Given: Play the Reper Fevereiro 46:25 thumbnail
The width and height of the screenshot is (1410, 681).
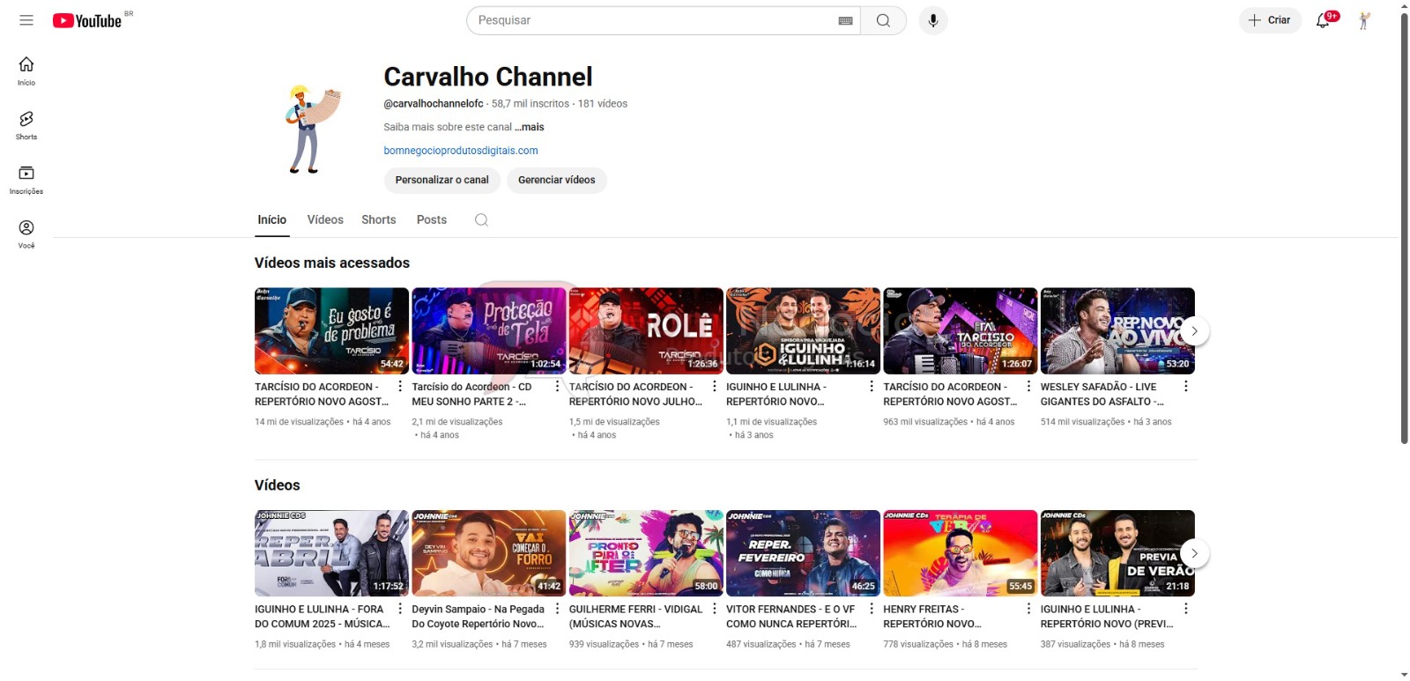Looking at the screenshot, I should [803, 553].
